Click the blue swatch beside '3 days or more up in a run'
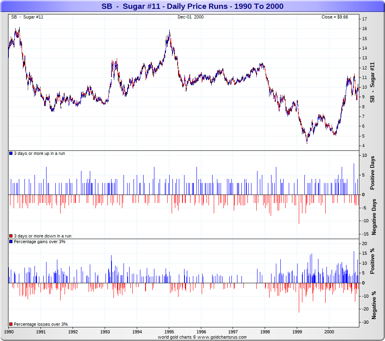The height and width of the screenshot is (341, 385). point(11,153)
